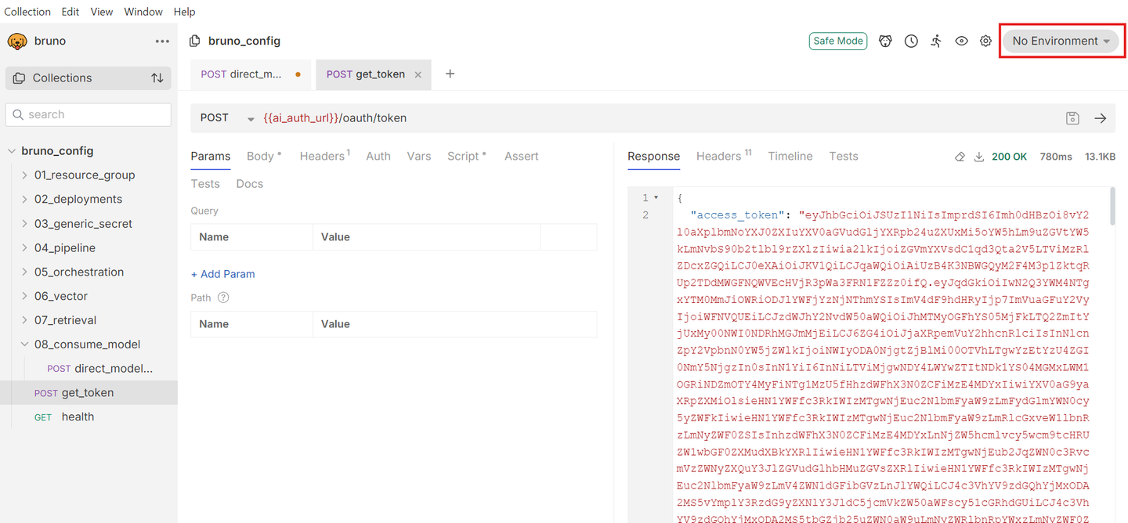Open the three-dots menu beside bruno
This screenshot has width=1128, height=523.
162,41
